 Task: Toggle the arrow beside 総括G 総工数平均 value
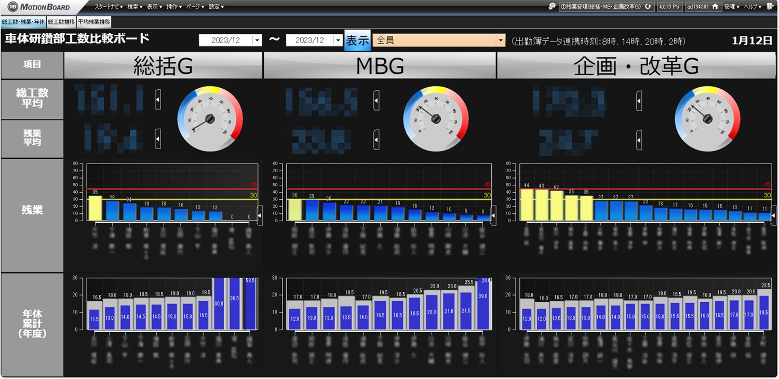158,100
